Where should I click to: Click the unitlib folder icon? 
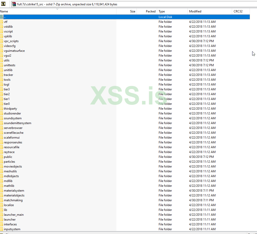[x=2, y=70]
